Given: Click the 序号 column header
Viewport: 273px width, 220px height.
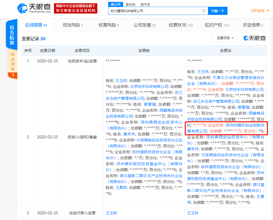Looking at the screenshot, I should pos(28,51).
